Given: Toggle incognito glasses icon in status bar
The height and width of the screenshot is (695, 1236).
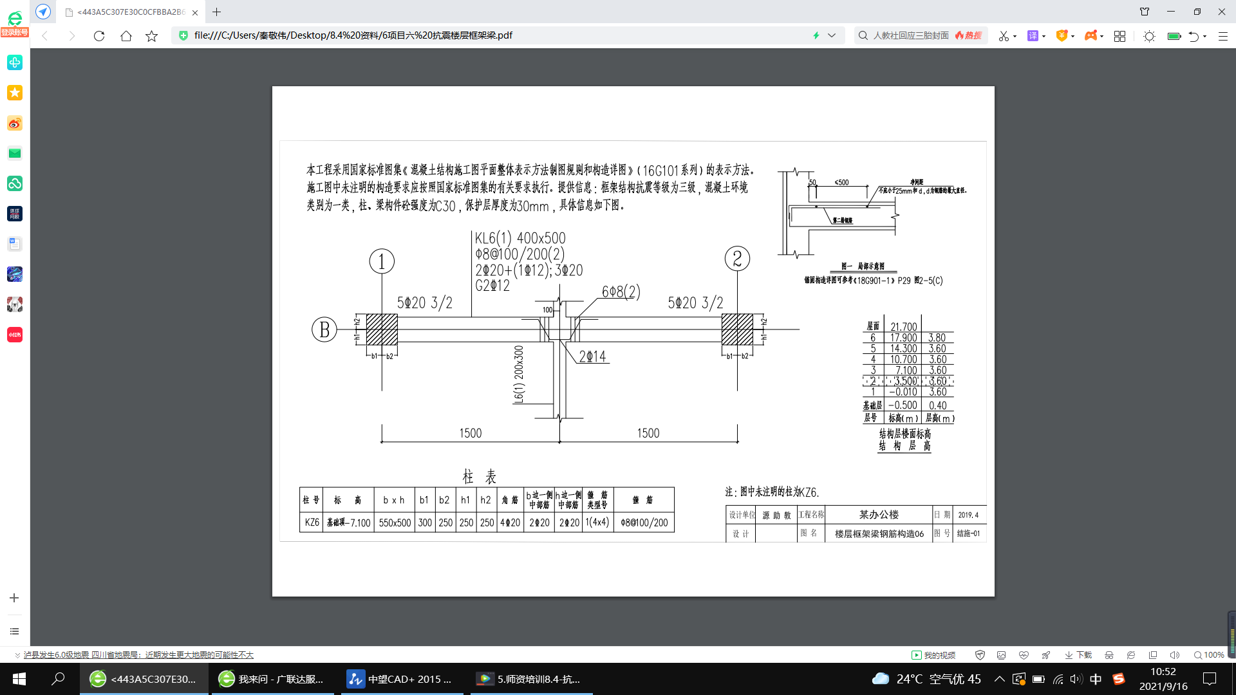Looking at the screenshot, I should click(x=1109, y=655).
